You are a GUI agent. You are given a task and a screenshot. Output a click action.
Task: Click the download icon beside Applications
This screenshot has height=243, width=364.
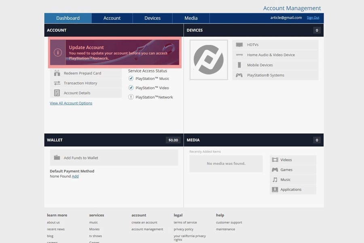point(275,190)
